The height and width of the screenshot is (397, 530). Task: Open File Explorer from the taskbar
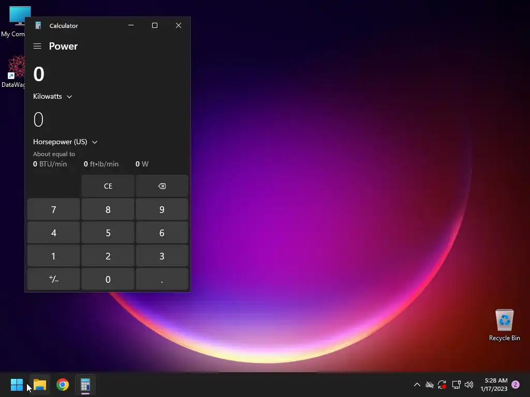point(40,385)
